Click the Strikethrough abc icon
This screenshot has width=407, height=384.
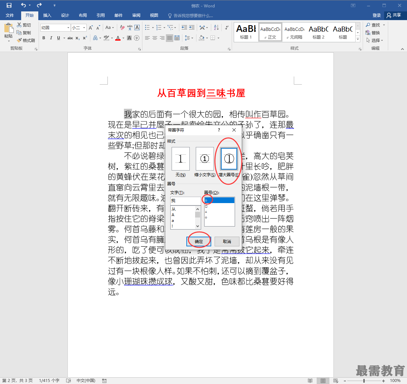click(70, 38)
